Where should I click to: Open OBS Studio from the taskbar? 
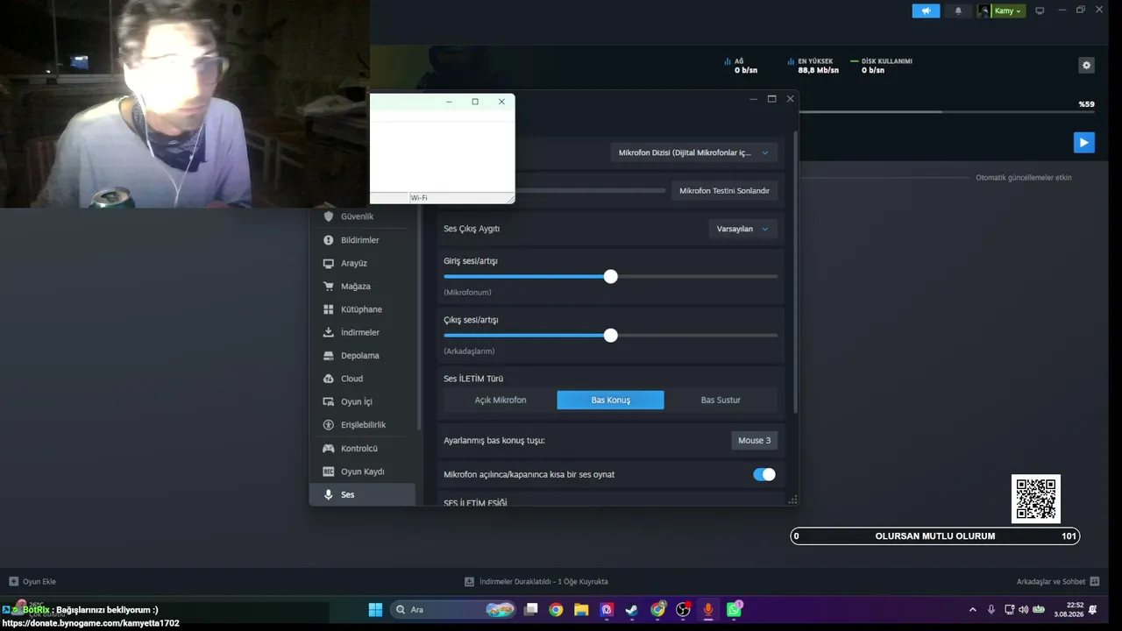(x=683, y=610)
